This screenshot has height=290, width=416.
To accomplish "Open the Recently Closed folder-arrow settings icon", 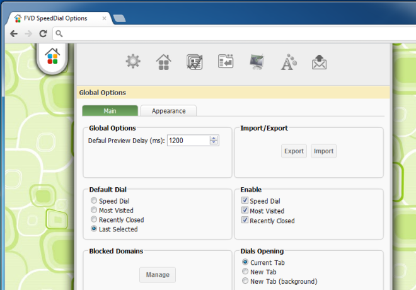I will [x=226, y=61].
